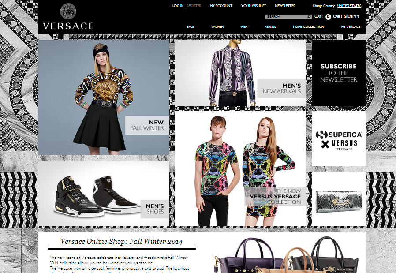Open the handbags image at the bottom
The image size is (396, 273).
point(286,254)
